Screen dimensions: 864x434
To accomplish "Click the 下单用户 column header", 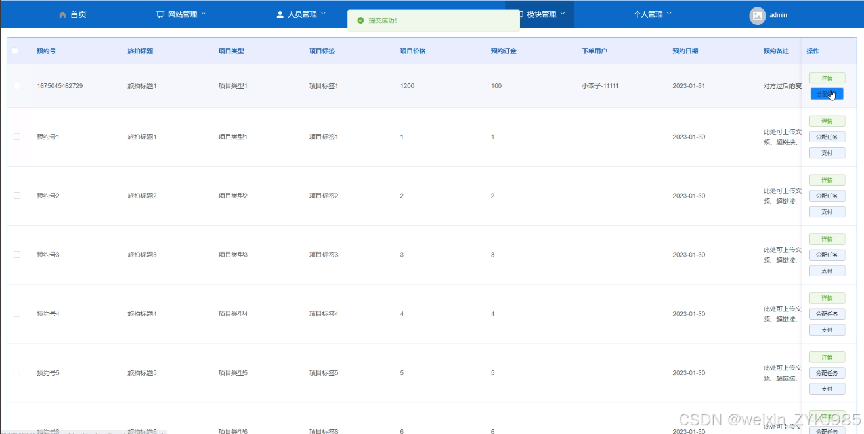I will coord(594,51).
